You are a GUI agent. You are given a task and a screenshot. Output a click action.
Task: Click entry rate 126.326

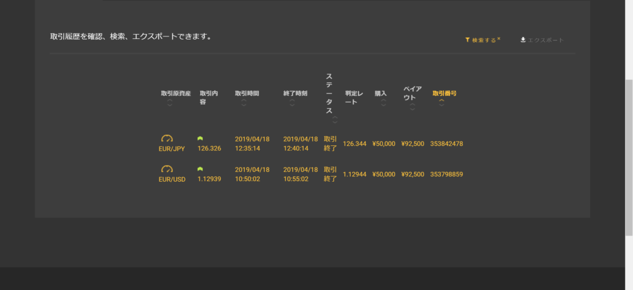[209, 148]
